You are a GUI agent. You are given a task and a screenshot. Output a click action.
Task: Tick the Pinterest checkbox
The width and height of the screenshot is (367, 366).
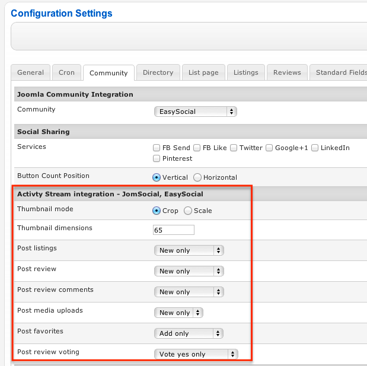[x=157, y=158]
